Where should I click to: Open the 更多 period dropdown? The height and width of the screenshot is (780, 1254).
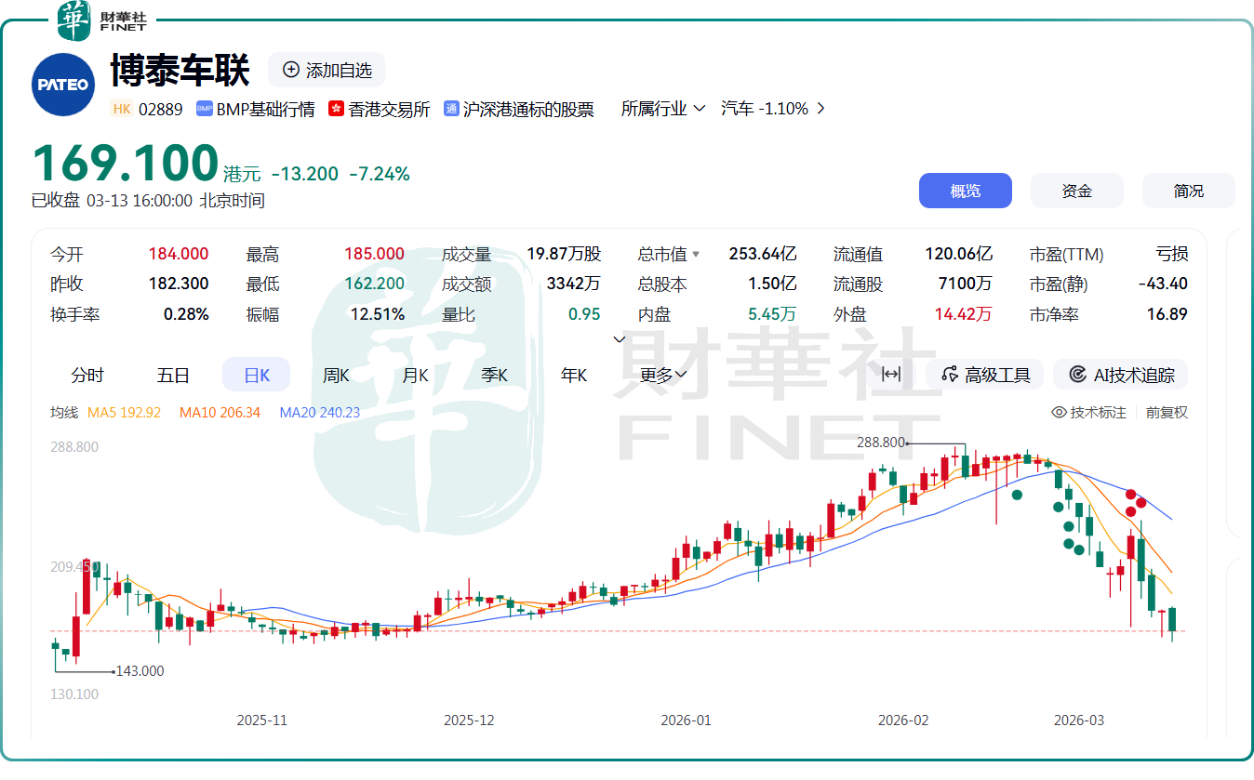(x=663, y=375)
